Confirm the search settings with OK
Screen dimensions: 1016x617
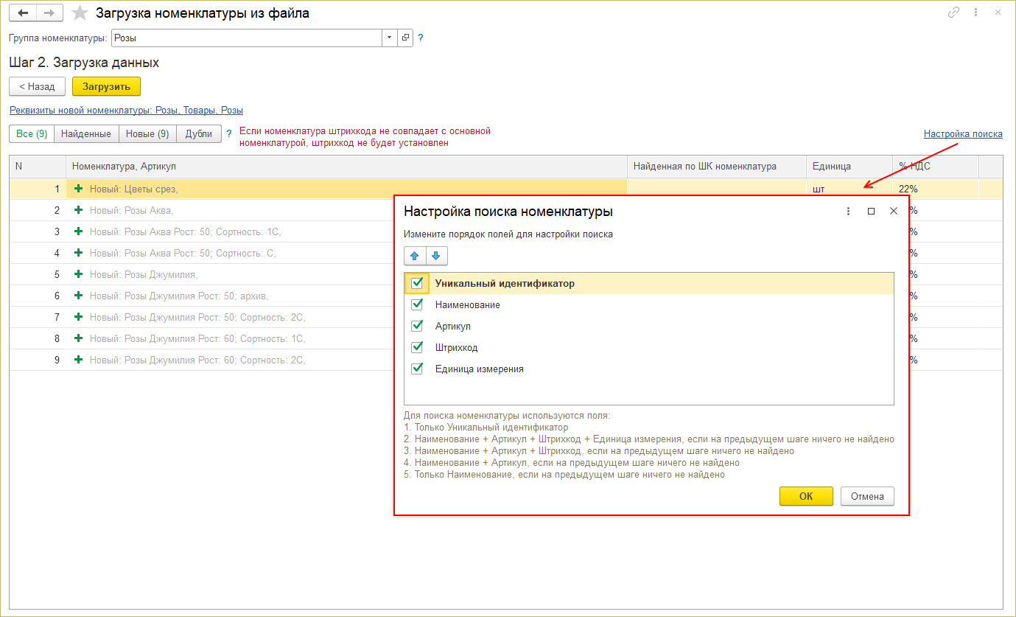(x=806, y=496)
